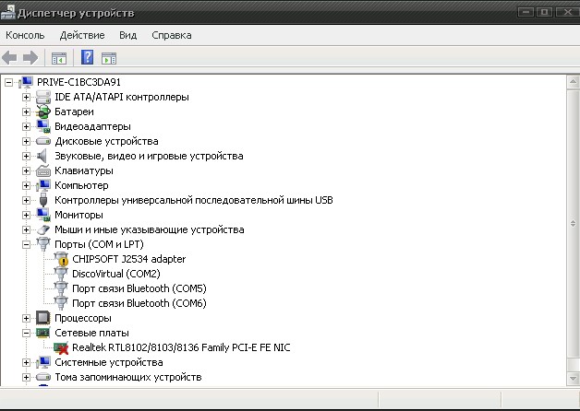Image resolution: width=580 pixels, height=411 pixels.
Task: Open the Вид menu
Action: point(127,35)
